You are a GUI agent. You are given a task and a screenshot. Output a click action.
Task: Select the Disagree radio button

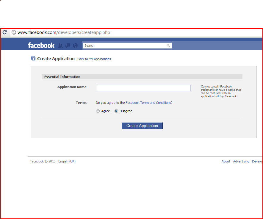click(116, 111)
